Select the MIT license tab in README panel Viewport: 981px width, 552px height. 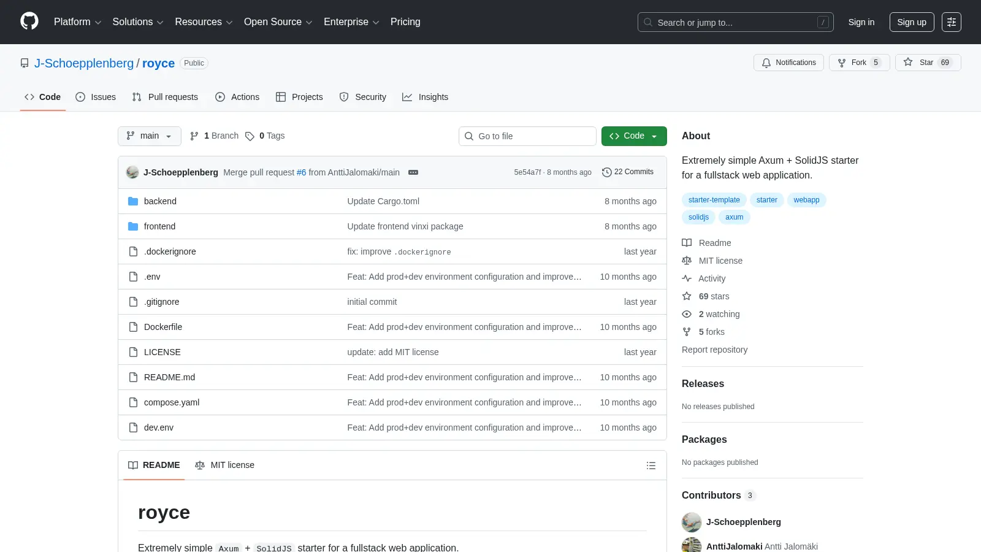pos(224,466)
